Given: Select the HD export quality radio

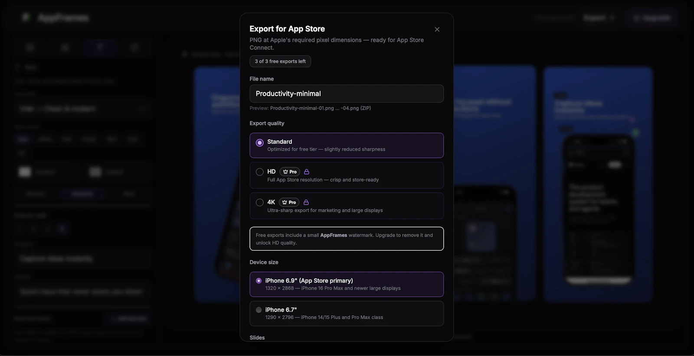Looking at the screenshot, I should click(259, 172).
